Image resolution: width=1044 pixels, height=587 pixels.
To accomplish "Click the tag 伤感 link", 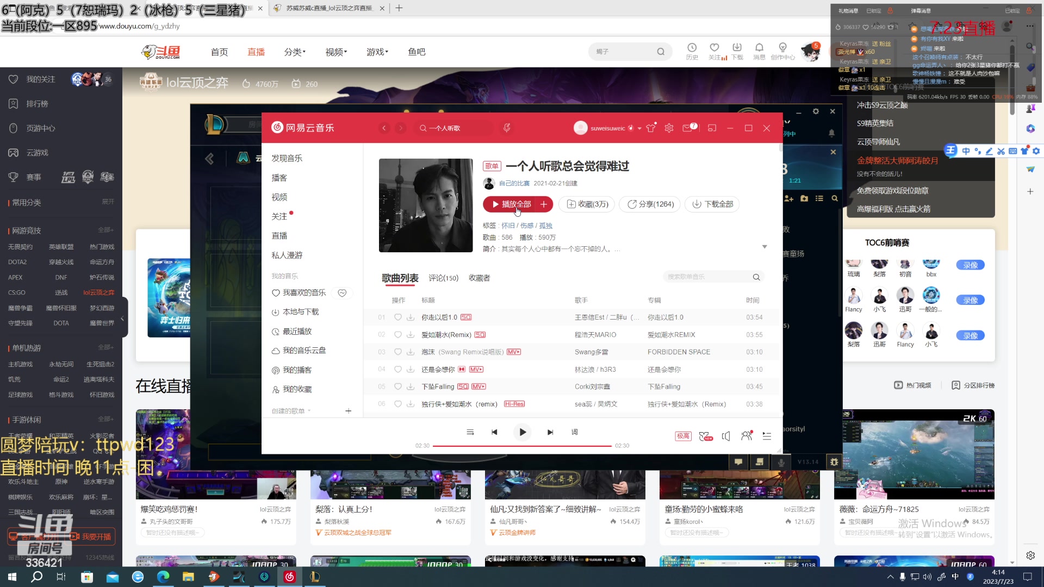I will 527,226.
